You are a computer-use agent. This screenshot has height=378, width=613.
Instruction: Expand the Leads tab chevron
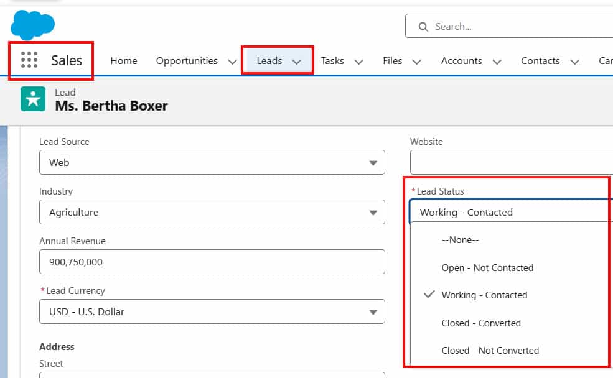[x=297, y=60]
